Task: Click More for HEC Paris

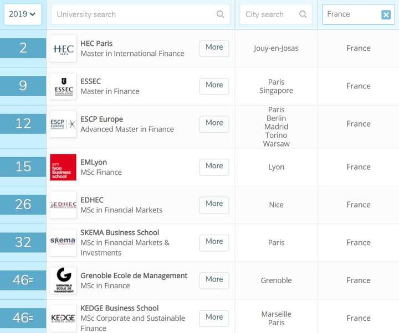Action: [214, 48]
